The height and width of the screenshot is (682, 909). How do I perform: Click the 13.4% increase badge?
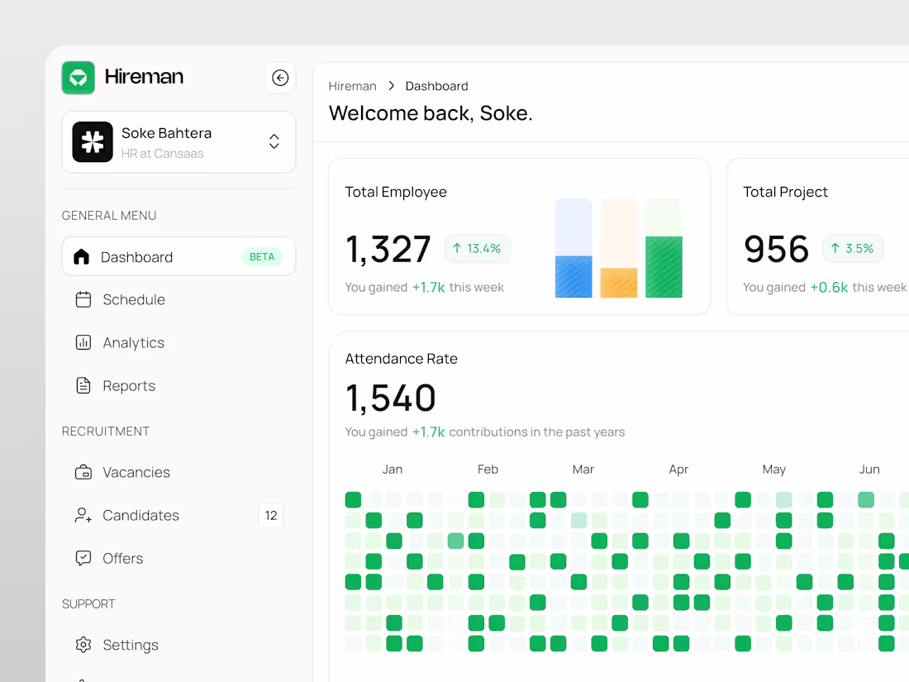click(x=477, y=248)
